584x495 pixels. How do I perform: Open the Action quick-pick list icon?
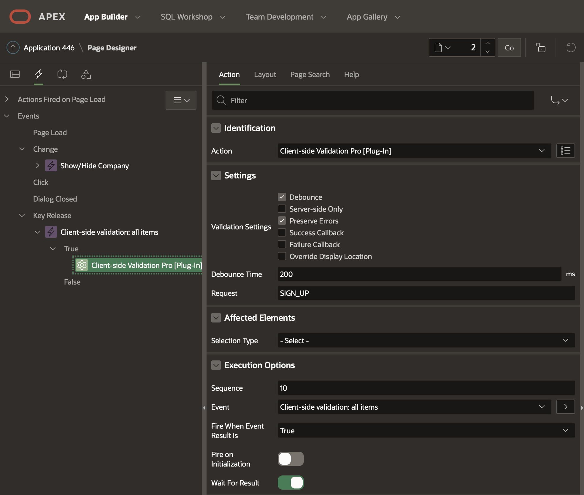(x=565, y=151)
